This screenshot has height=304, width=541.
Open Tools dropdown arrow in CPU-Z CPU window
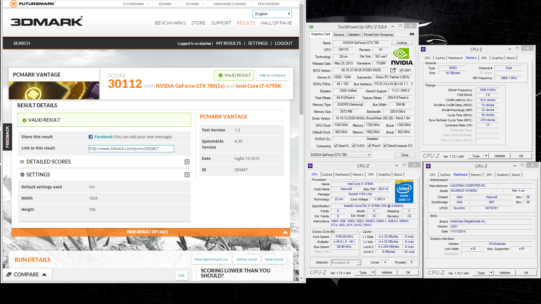[373, 272]
